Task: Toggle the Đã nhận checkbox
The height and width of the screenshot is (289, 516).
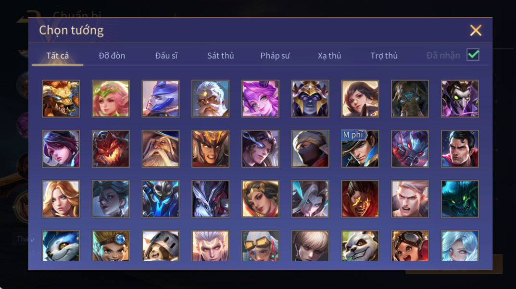Action: pyautogui.click(x=473, y=55)
